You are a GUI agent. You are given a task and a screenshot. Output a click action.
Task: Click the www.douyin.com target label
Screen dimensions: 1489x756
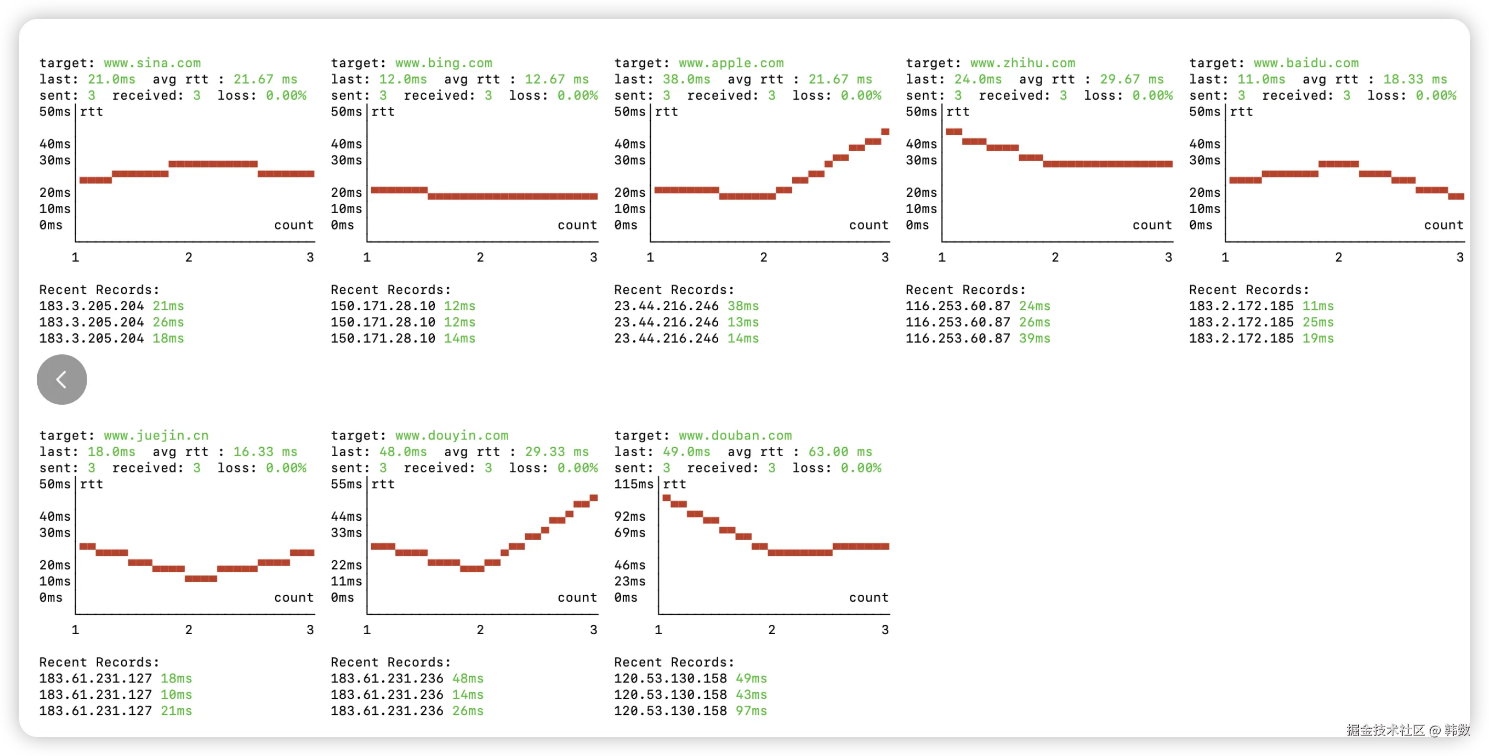click(x=452, y=435)
